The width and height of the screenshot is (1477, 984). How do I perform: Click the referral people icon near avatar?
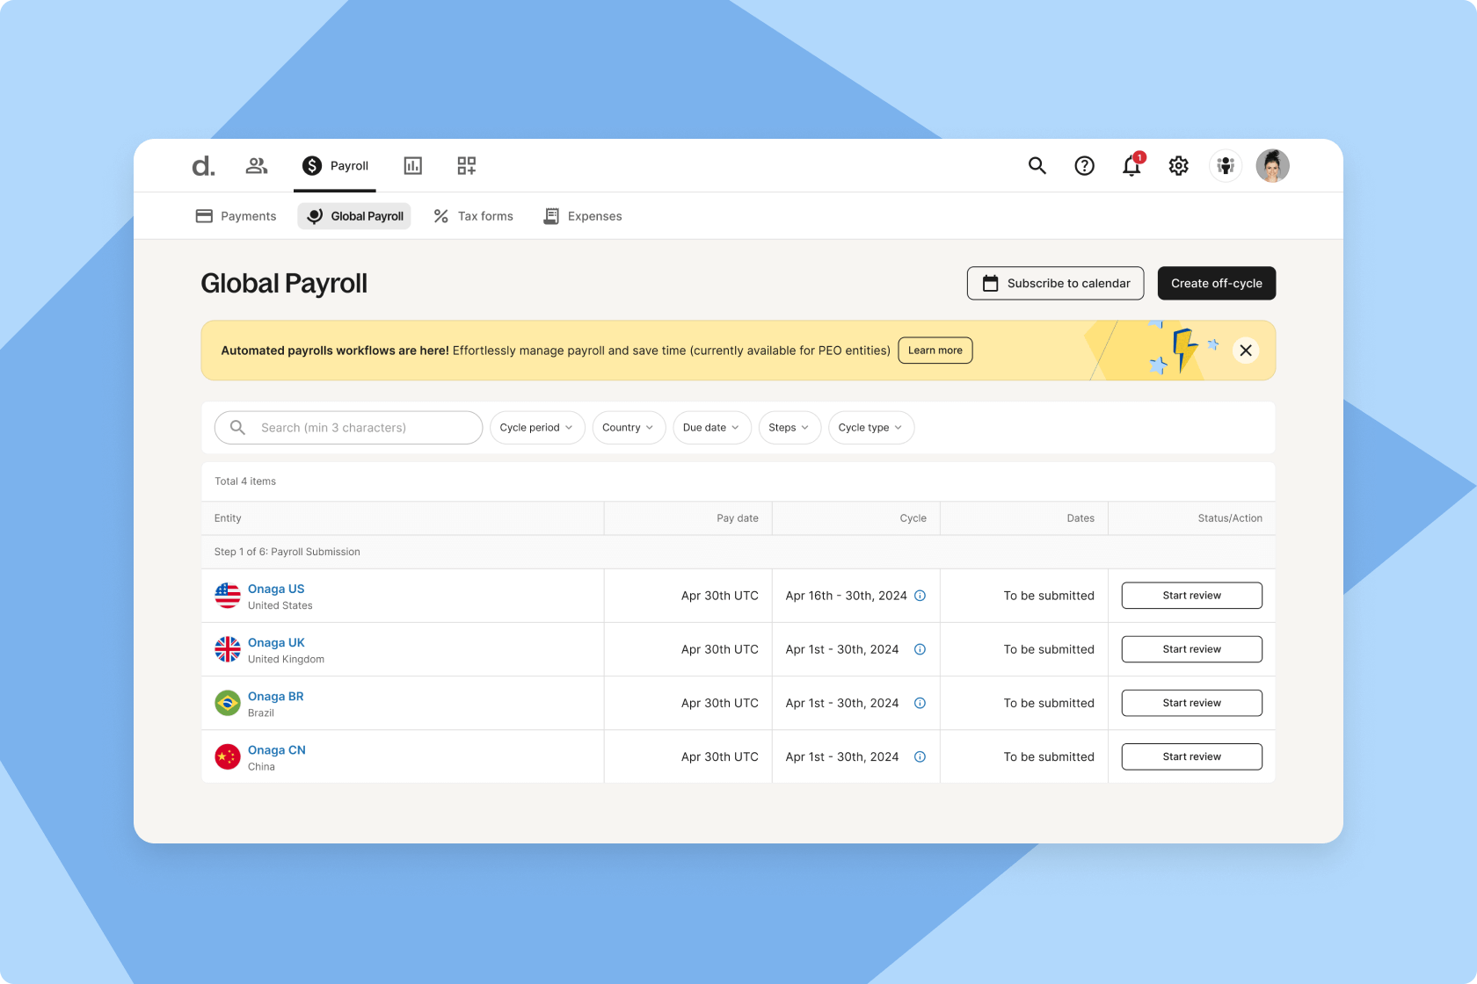pos(1225,165)
